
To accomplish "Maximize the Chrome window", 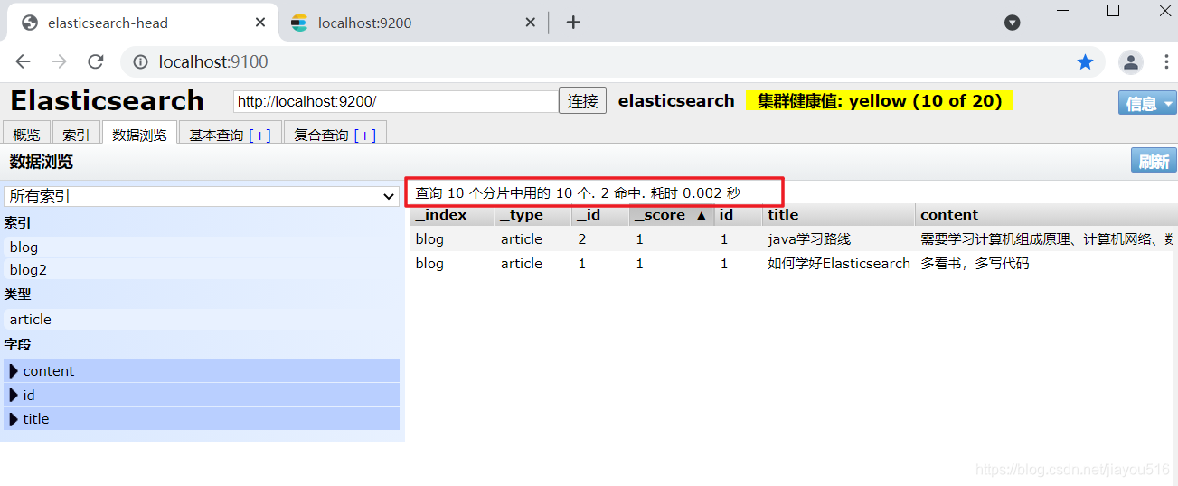I will pyautogui.click(x=1113, y=11).
